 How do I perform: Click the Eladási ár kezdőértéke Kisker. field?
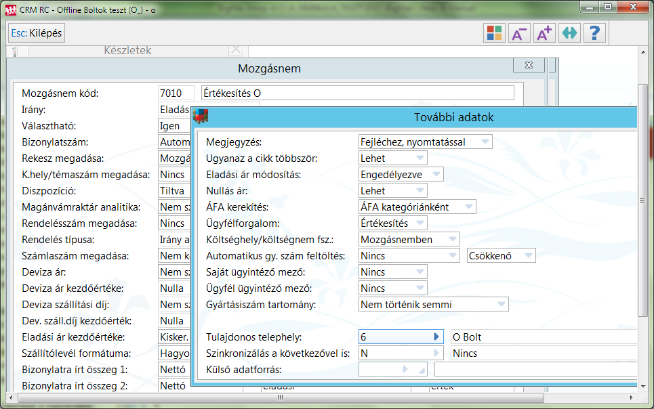174,337
